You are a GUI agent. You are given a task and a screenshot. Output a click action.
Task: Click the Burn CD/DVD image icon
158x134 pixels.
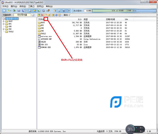click(x=48, y=11)
